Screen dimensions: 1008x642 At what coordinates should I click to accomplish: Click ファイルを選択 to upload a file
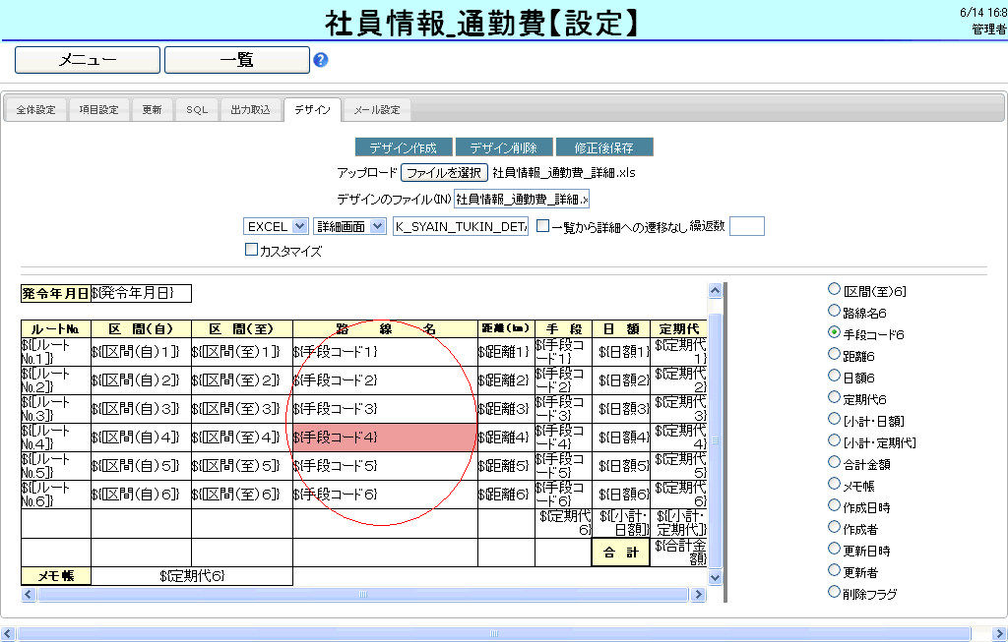pyautogui.click(x=444, y=173)
